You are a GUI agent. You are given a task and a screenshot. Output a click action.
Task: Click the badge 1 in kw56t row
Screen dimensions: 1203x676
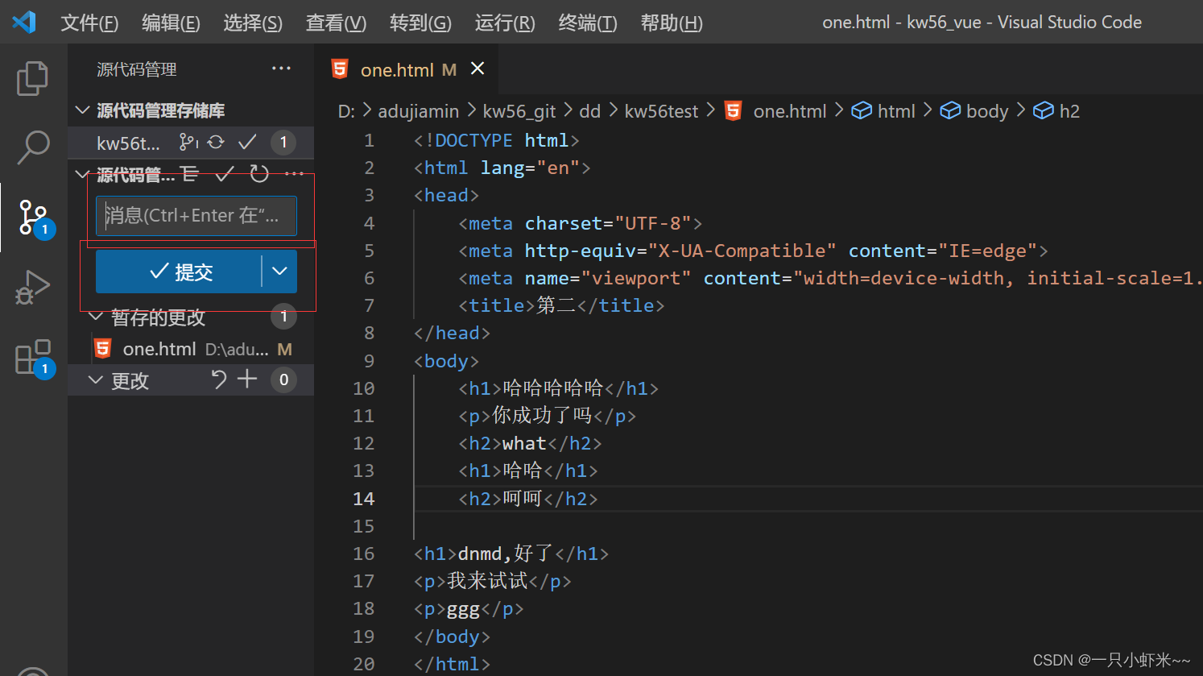(283, 143)
